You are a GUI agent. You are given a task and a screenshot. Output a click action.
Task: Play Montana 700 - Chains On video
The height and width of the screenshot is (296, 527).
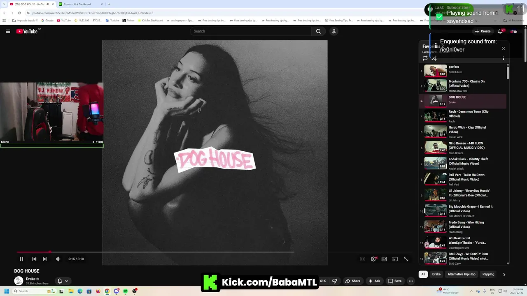pyautogui.click(x=463, y=86)
